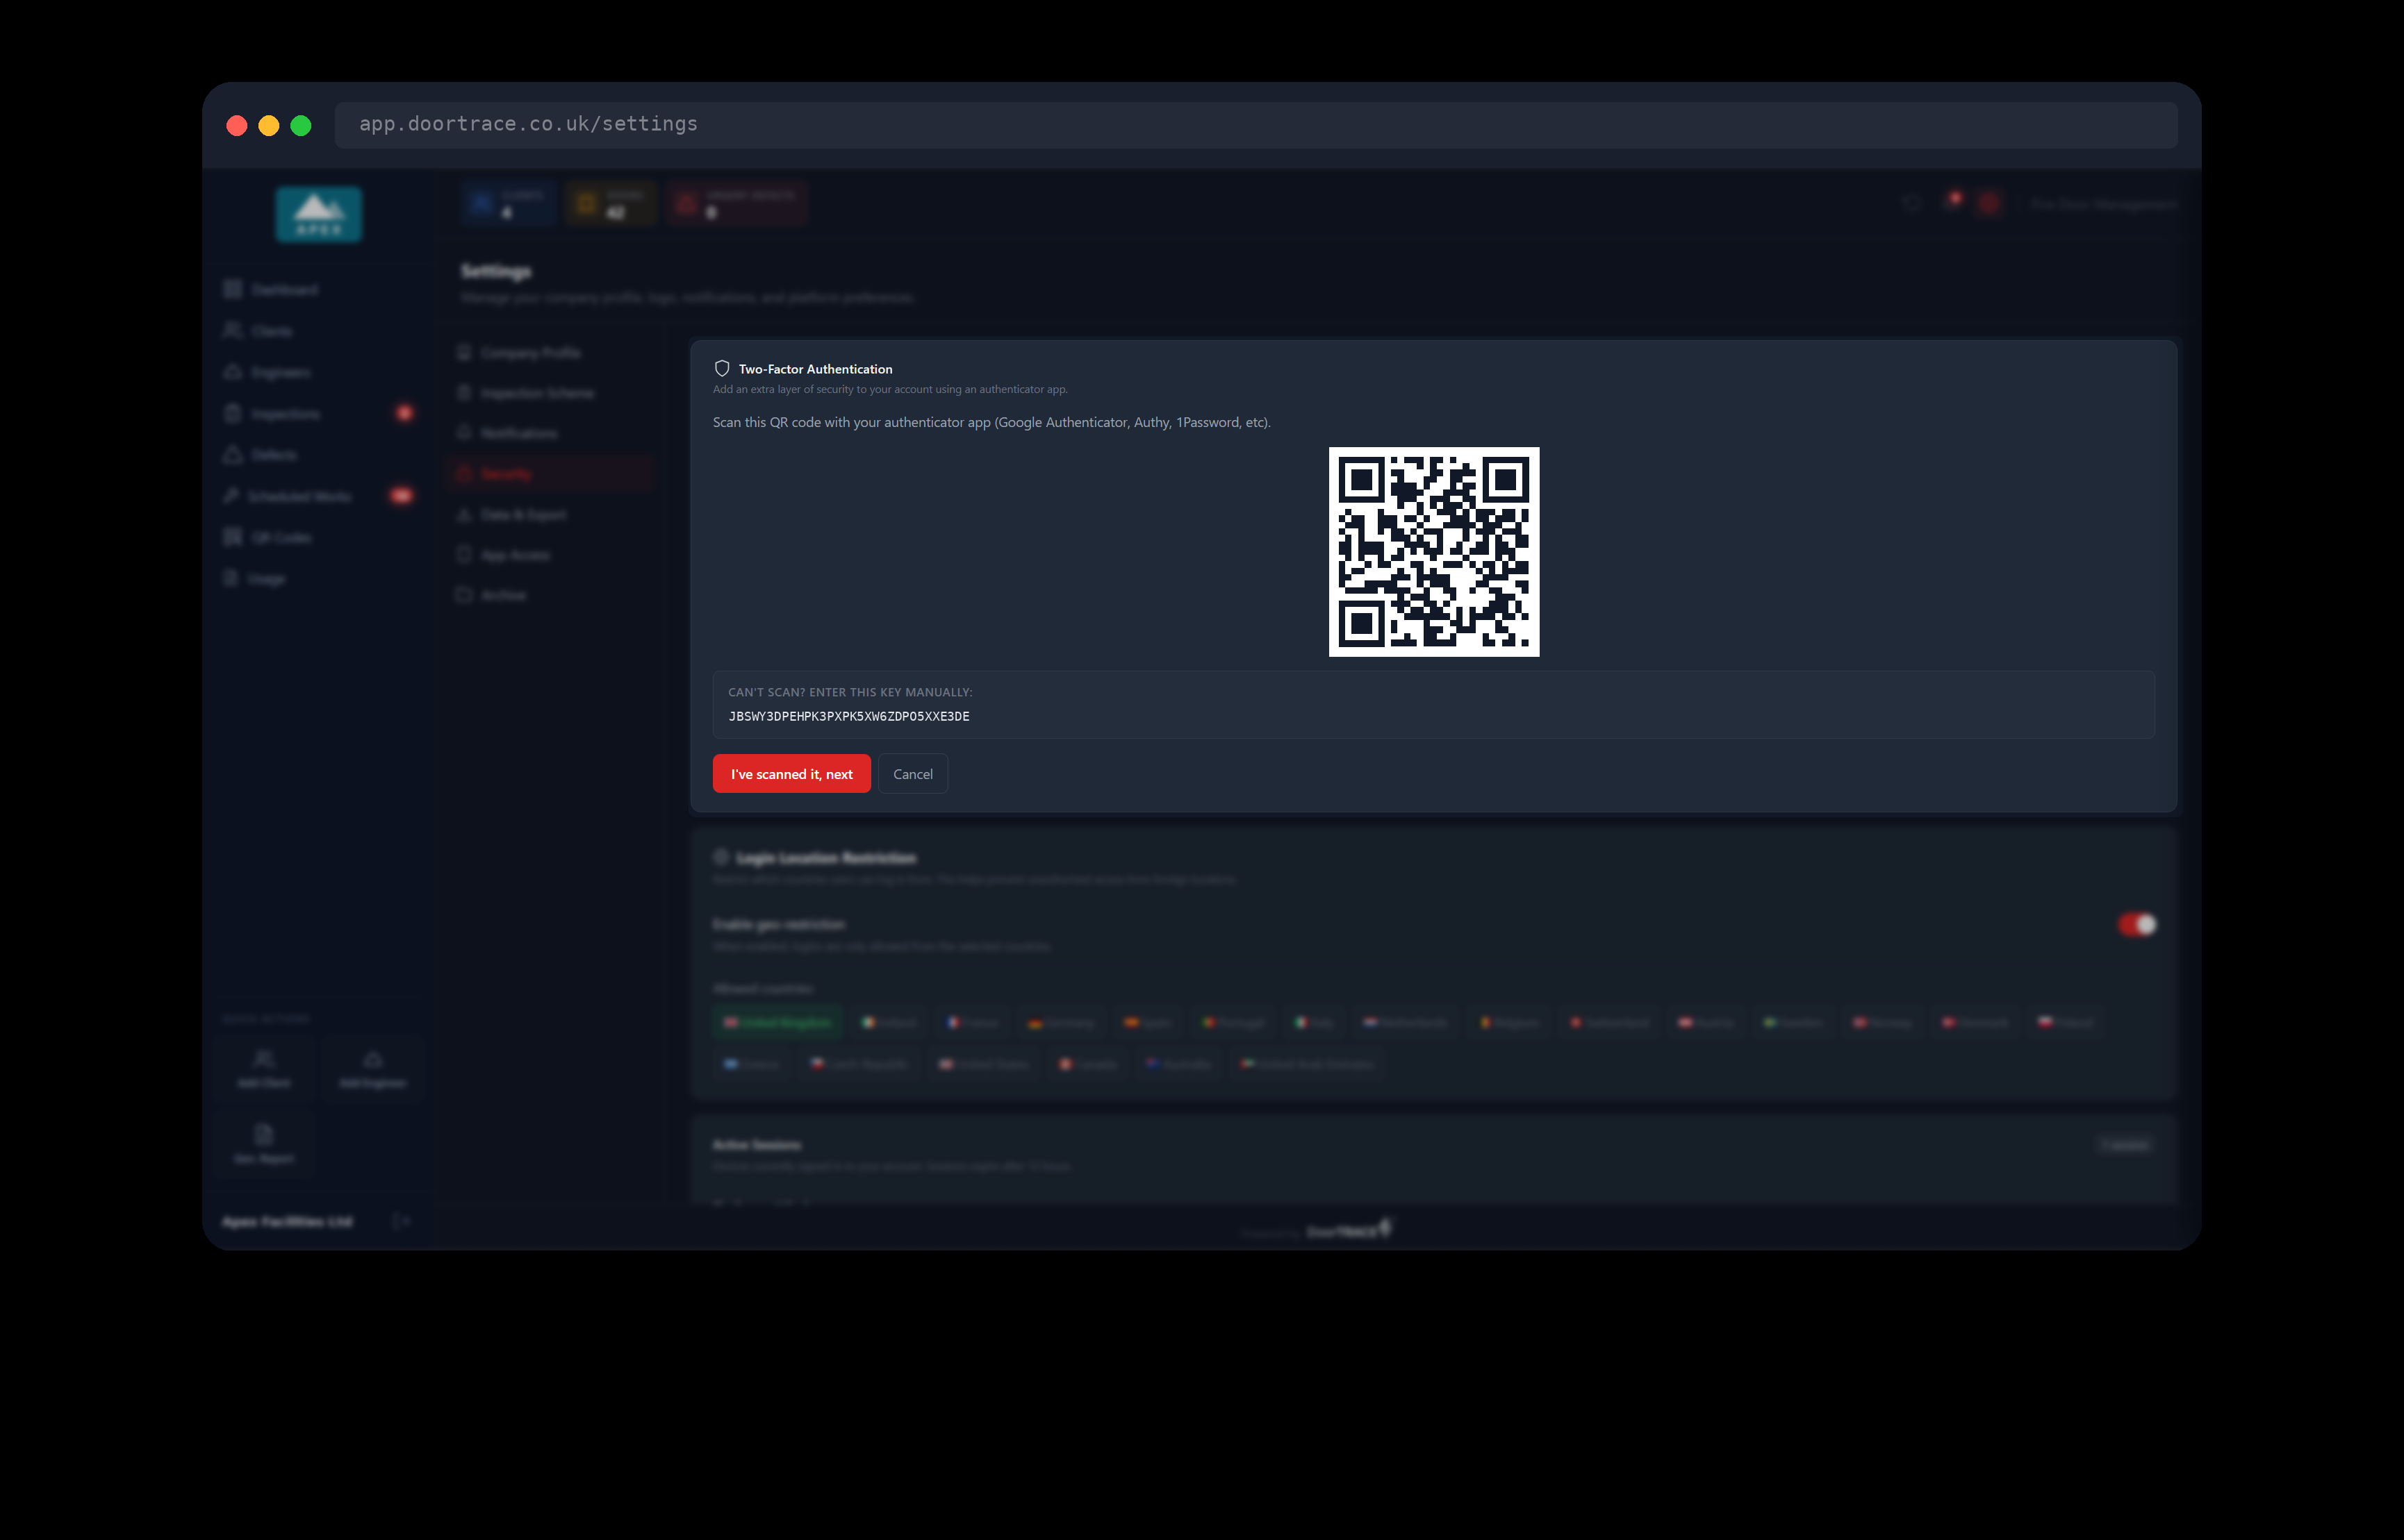Screen dimensions: 2404x1540
Task: Toggle the Ireland allowed country chip
Action: coord(889,1022)
